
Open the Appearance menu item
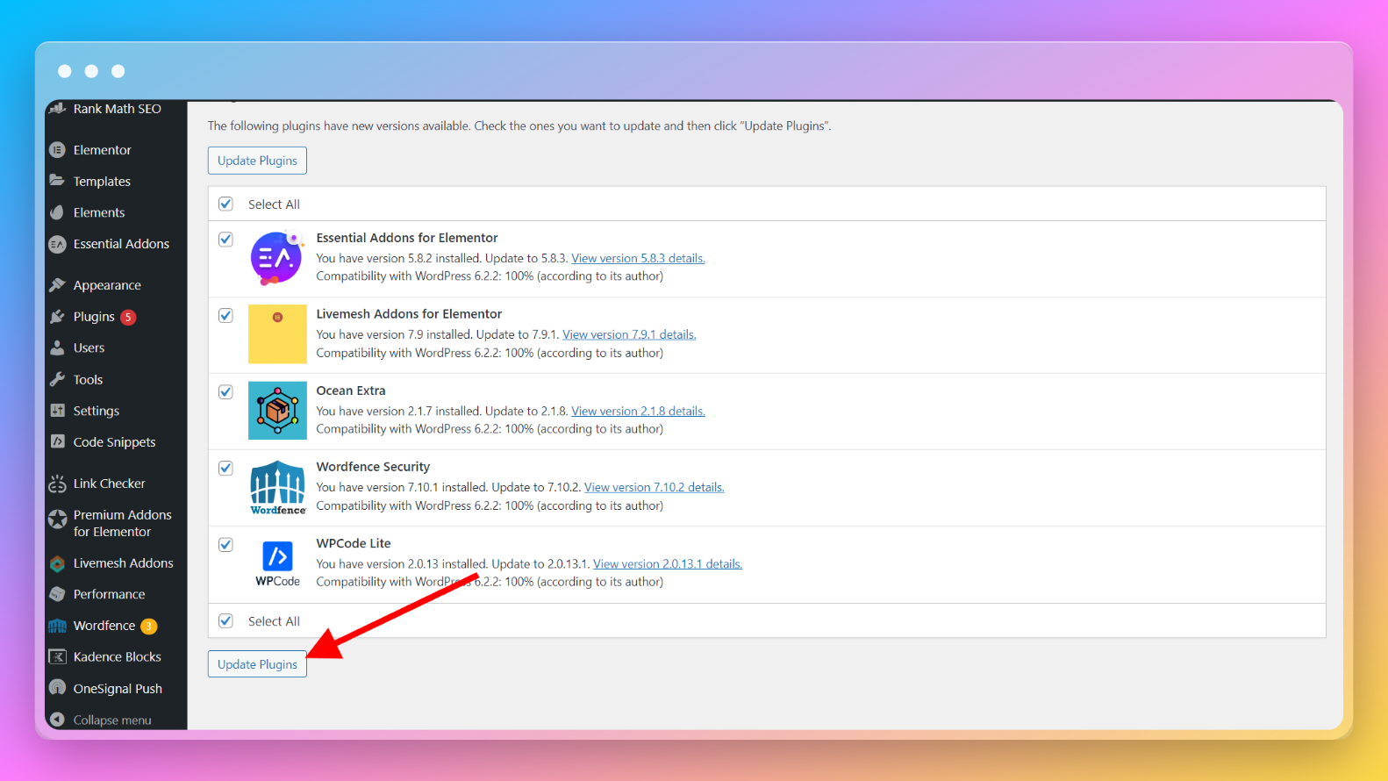[107, 285]
